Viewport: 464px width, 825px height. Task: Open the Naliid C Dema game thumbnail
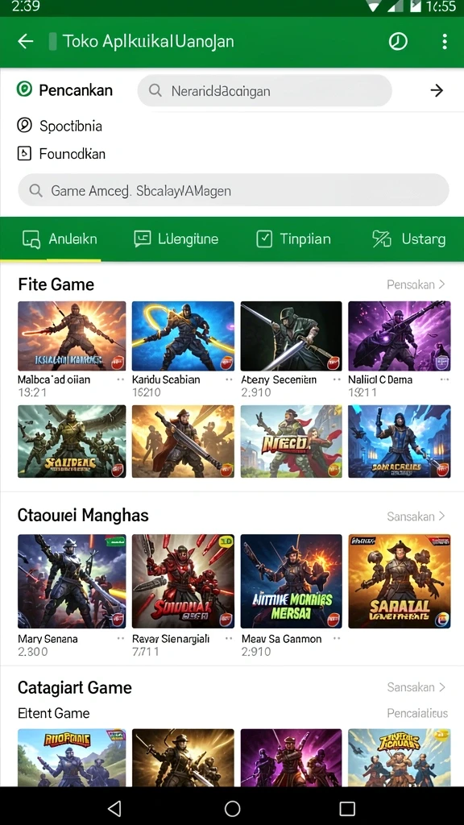[400, 336]
